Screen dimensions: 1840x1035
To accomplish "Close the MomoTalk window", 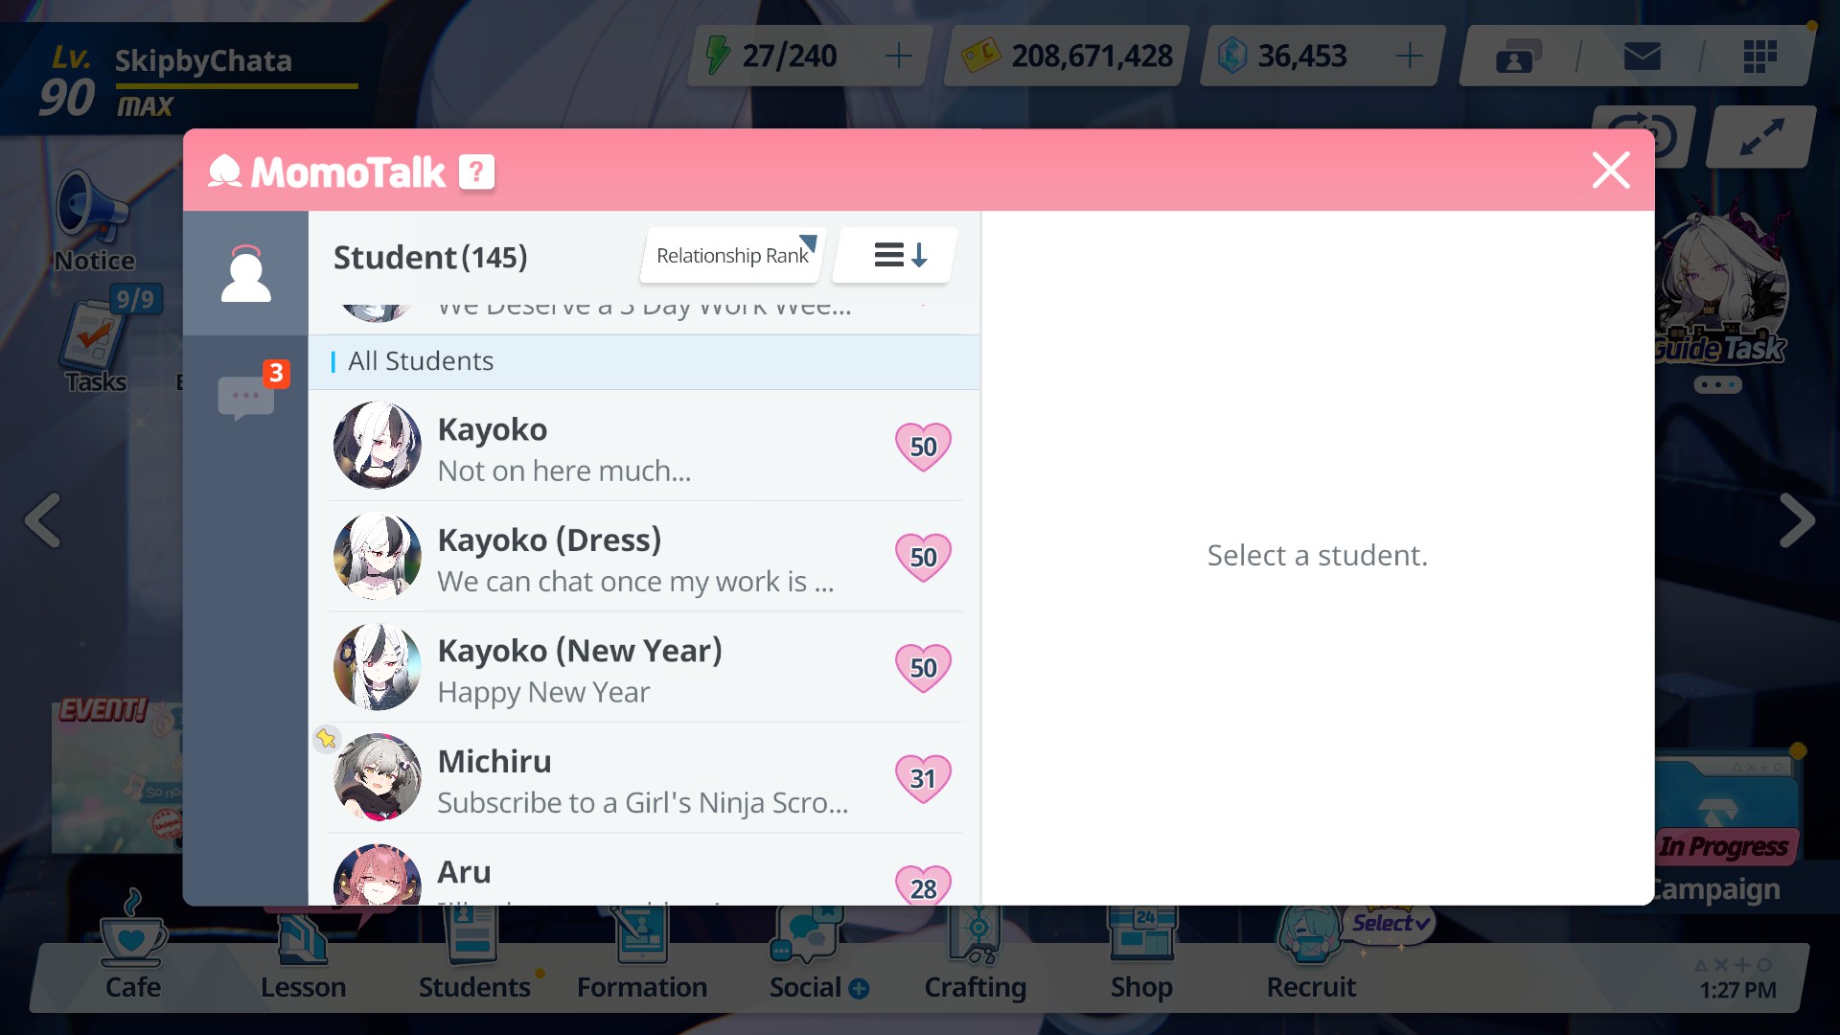I will tap(1610, 171).
